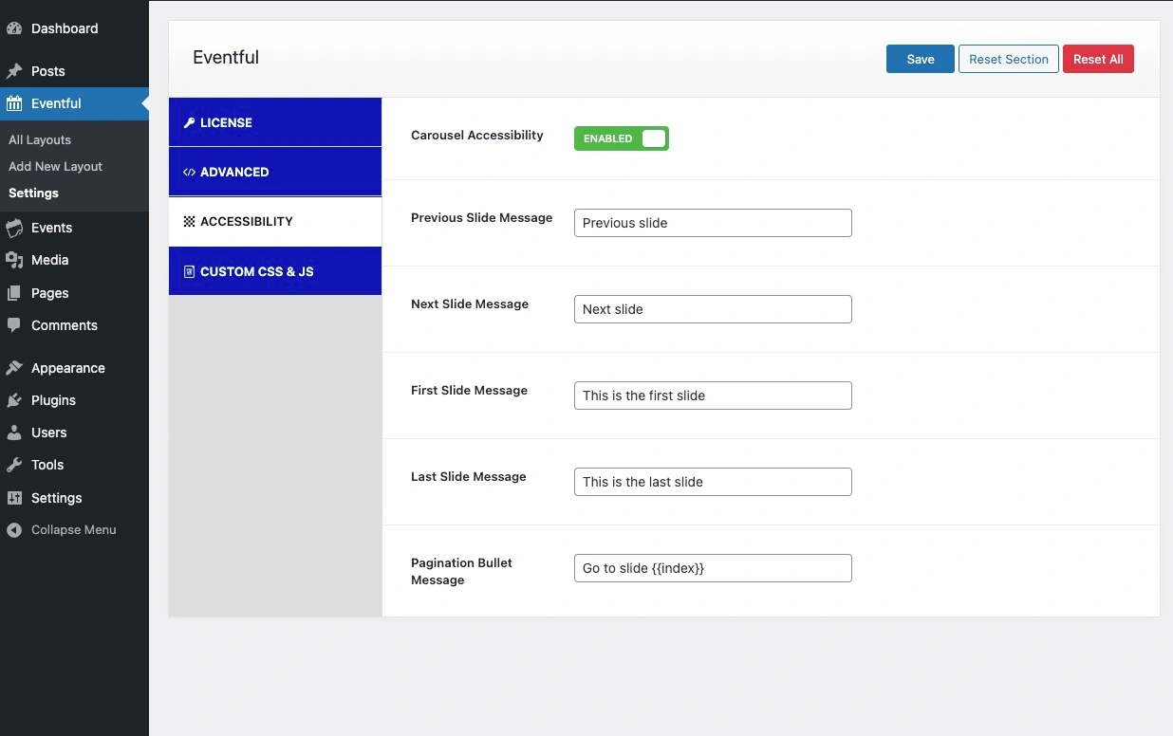Screen dimensions: 1173x736
Task: Click the Appearance paintbrush icon
Action: [x=14, y=368]
